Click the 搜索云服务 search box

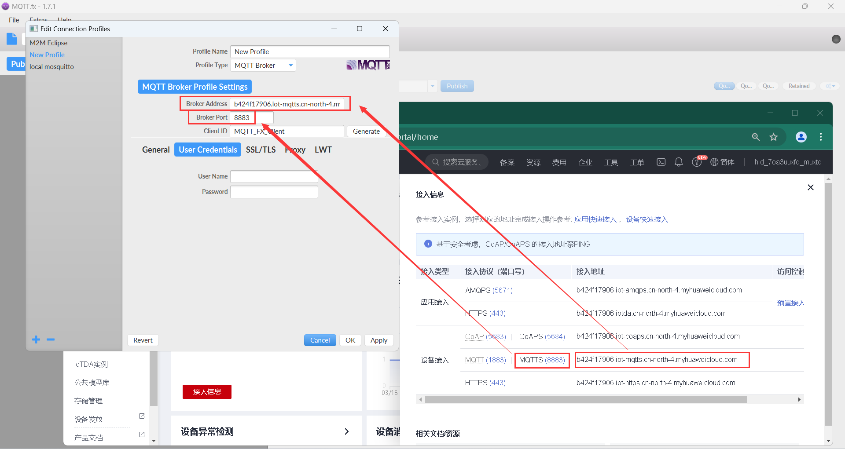click(458, 162)
